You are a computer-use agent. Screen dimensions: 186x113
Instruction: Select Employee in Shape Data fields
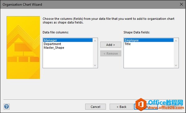[149, 40]
